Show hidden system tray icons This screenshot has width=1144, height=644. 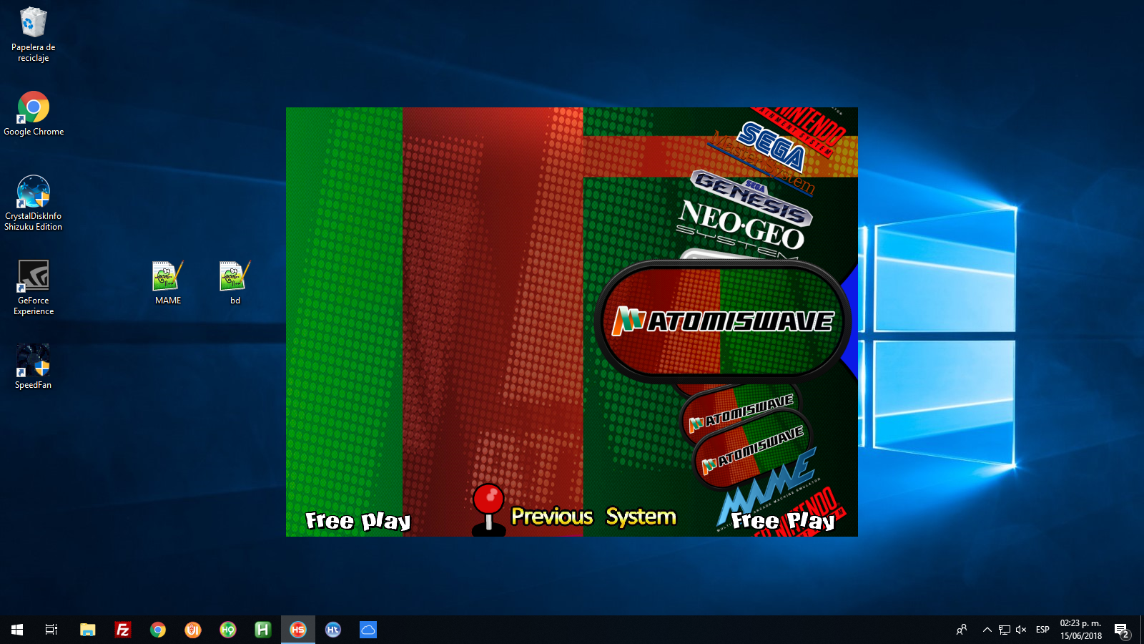coord(987,630)
